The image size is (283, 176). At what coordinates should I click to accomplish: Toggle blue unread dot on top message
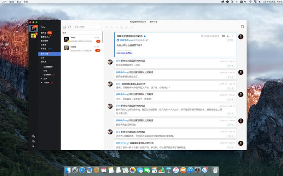(145, 36)
